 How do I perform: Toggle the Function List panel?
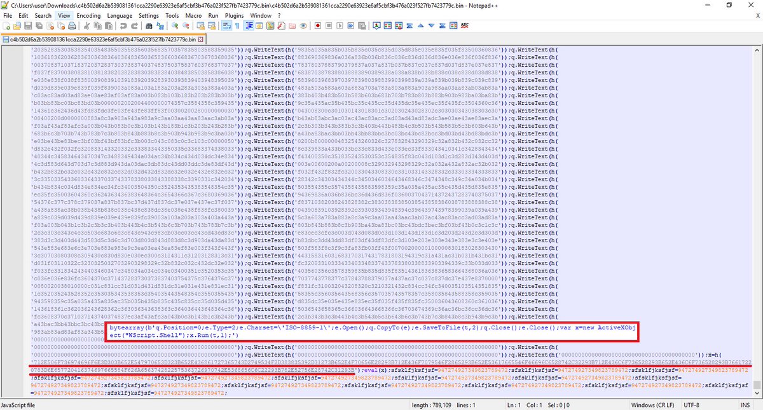[282, 25]
